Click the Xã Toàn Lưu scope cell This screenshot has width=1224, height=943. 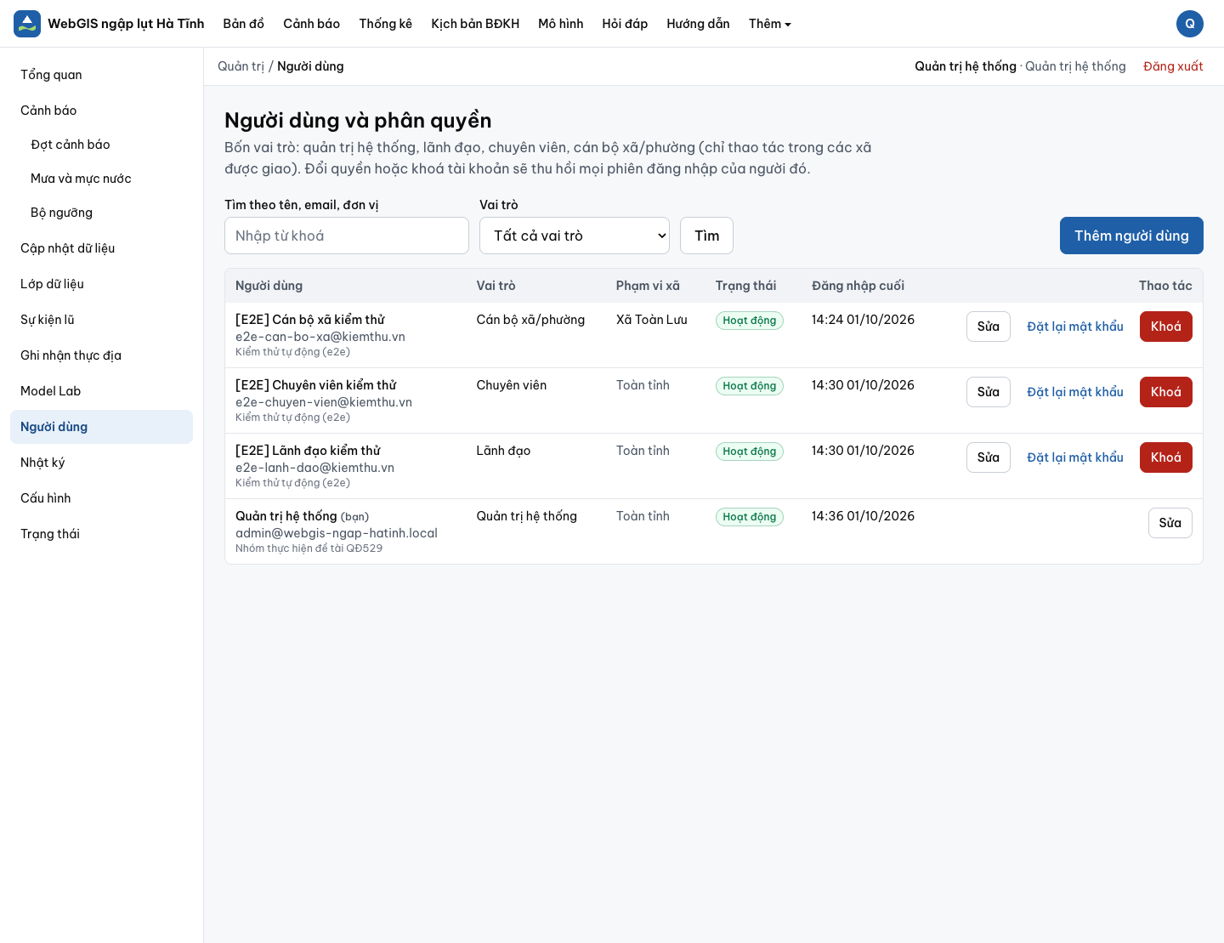(652, 320)
